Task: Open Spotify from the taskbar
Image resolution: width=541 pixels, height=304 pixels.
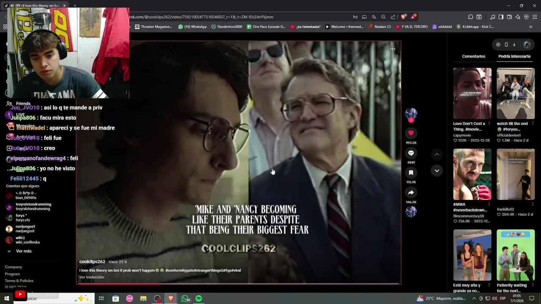Action: 199,299
